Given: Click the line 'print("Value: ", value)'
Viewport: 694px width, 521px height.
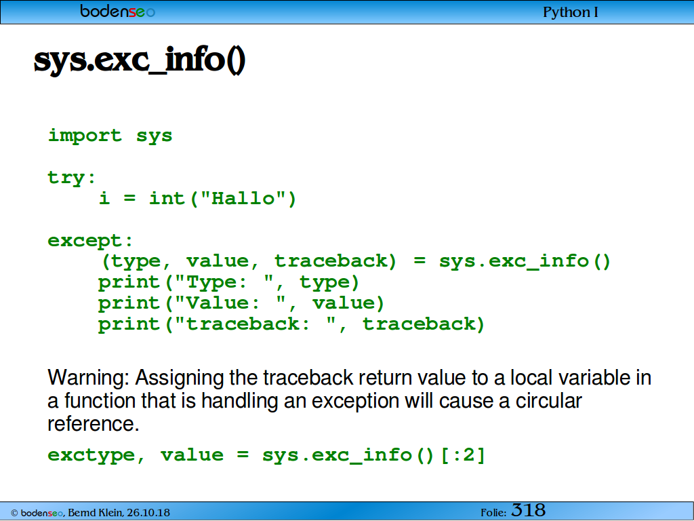Looking at the screenshot, I should pyautogui.click(x=241, y=303).
